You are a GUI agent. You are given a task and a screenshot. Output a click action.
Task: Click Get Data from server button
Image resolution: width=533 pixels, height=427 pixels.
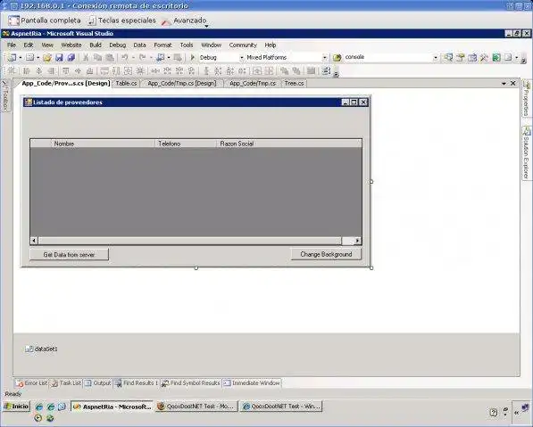[69, 255]
